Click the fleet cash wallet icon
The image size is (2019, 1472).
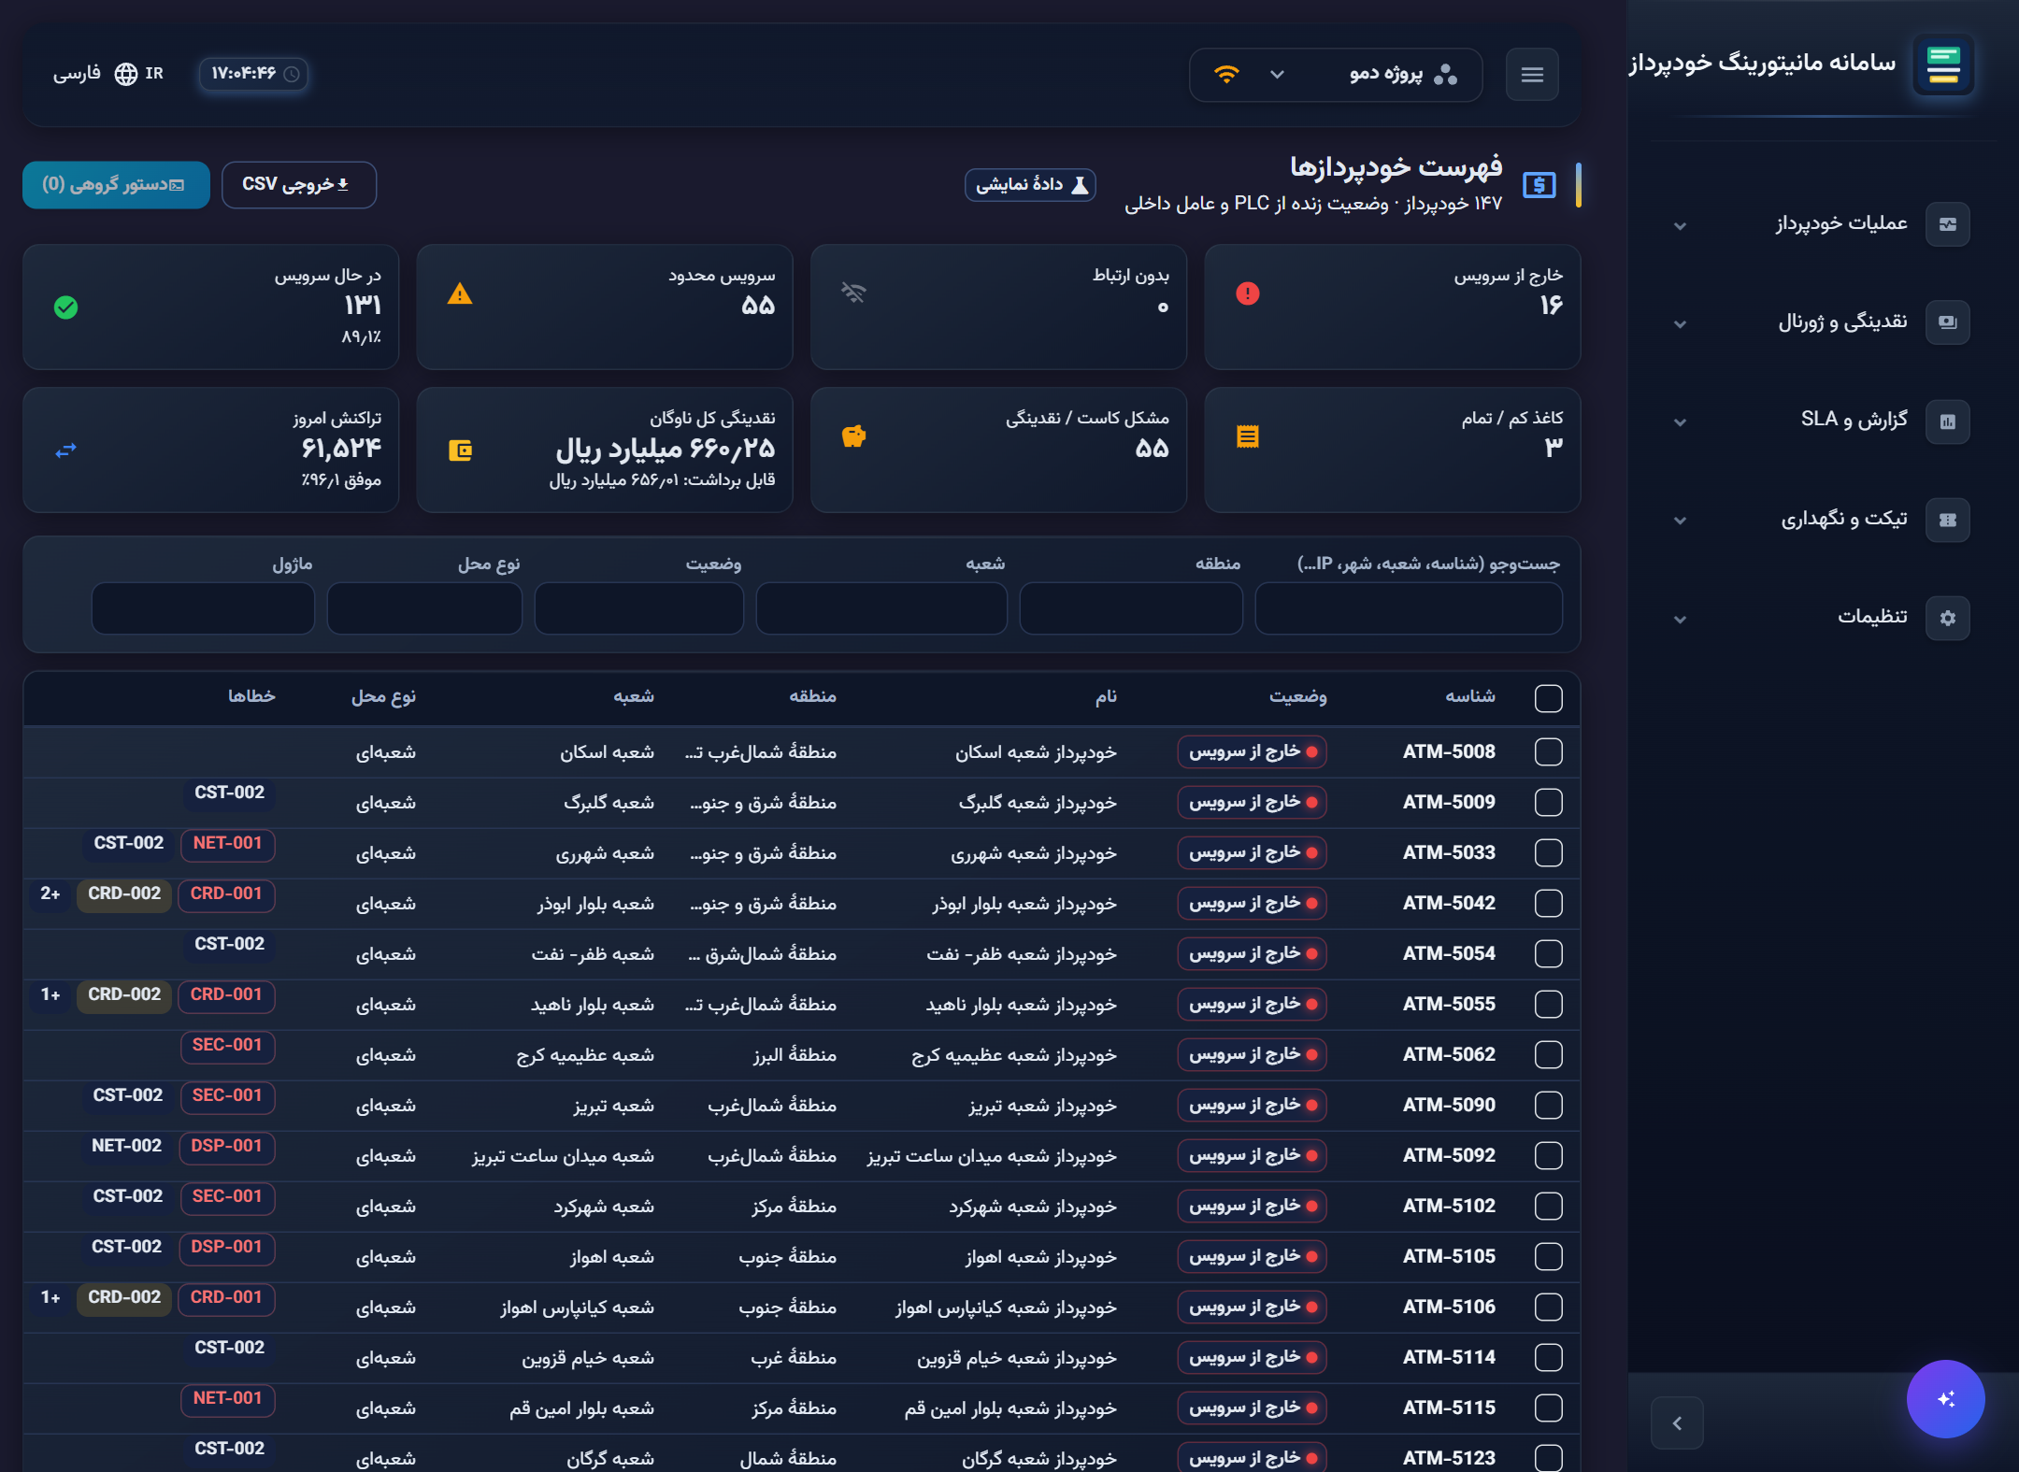point(460,450)
